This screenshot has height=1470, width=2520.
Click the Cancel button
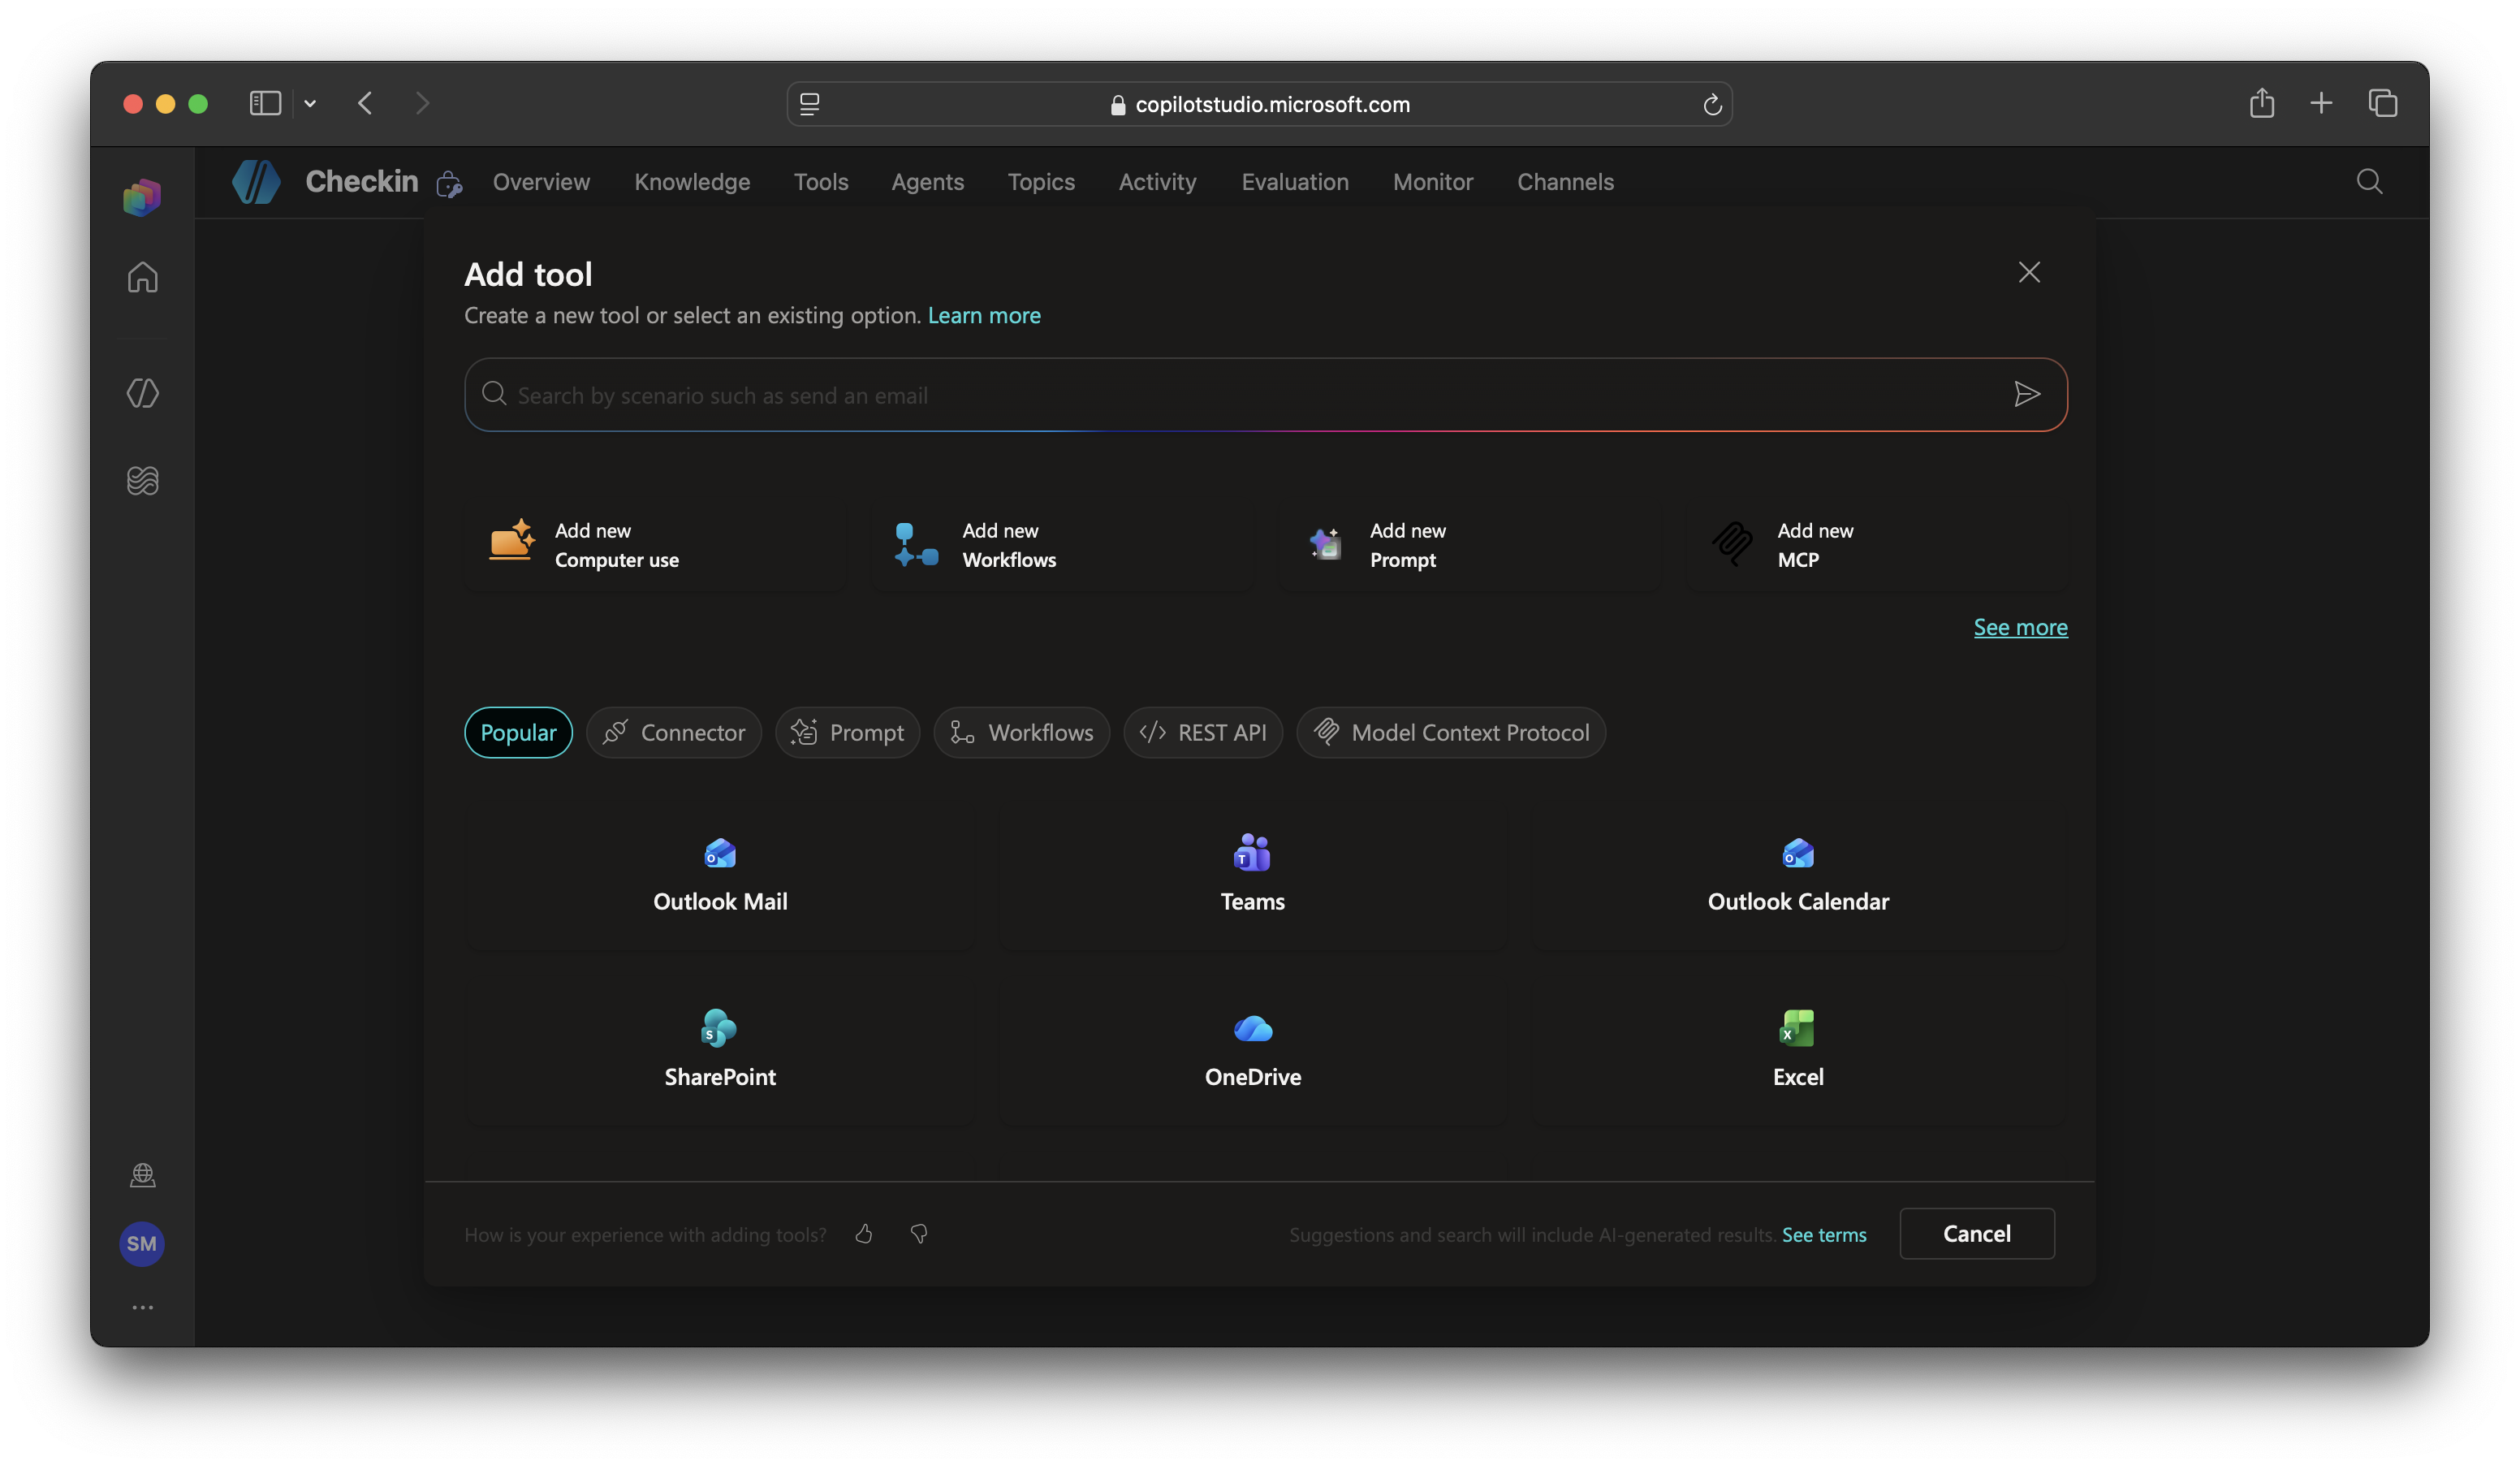(x=1976, y=1234)
